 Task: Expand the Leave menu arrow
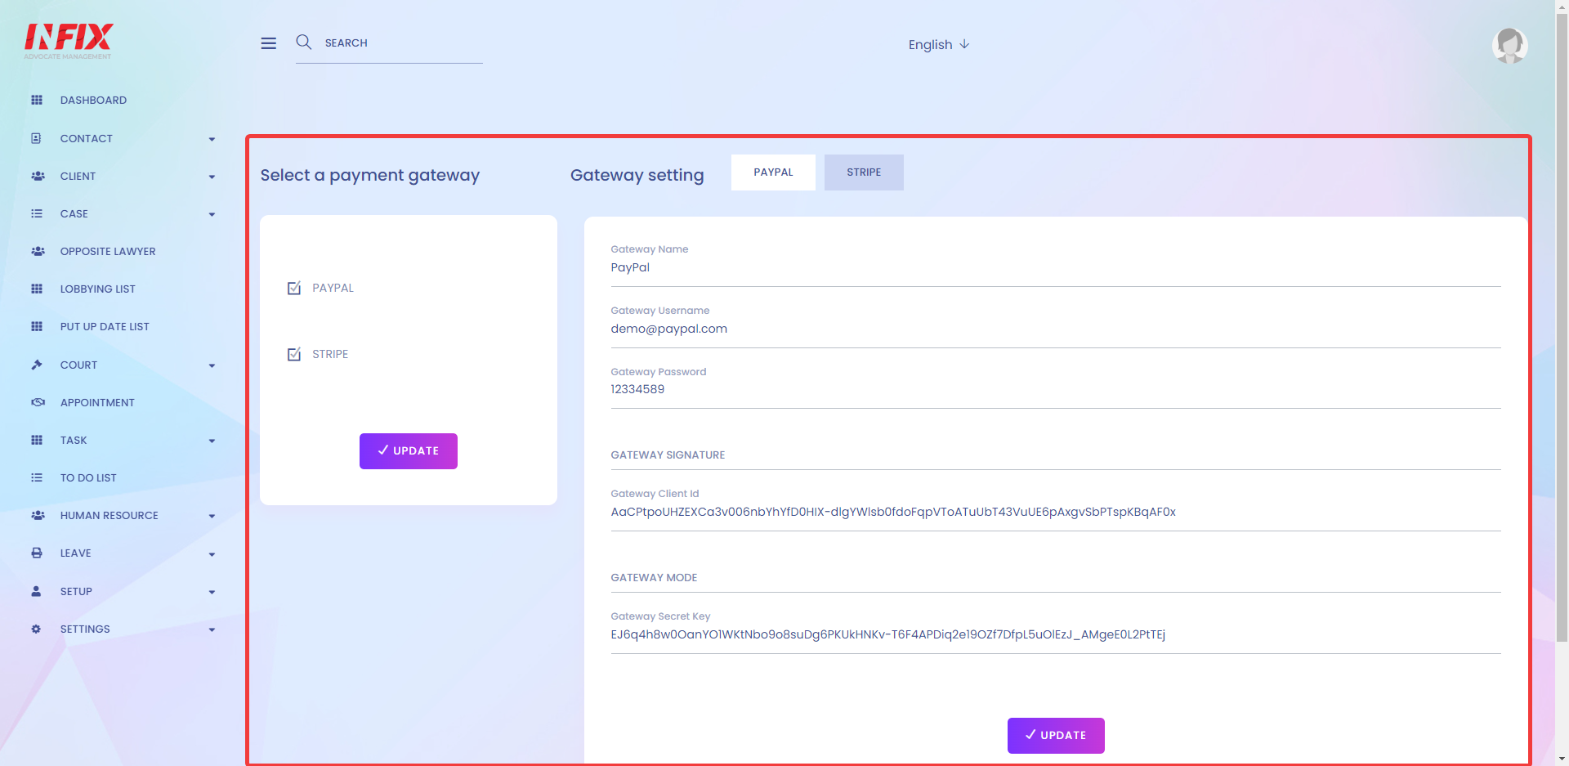(x=212, y=555)
